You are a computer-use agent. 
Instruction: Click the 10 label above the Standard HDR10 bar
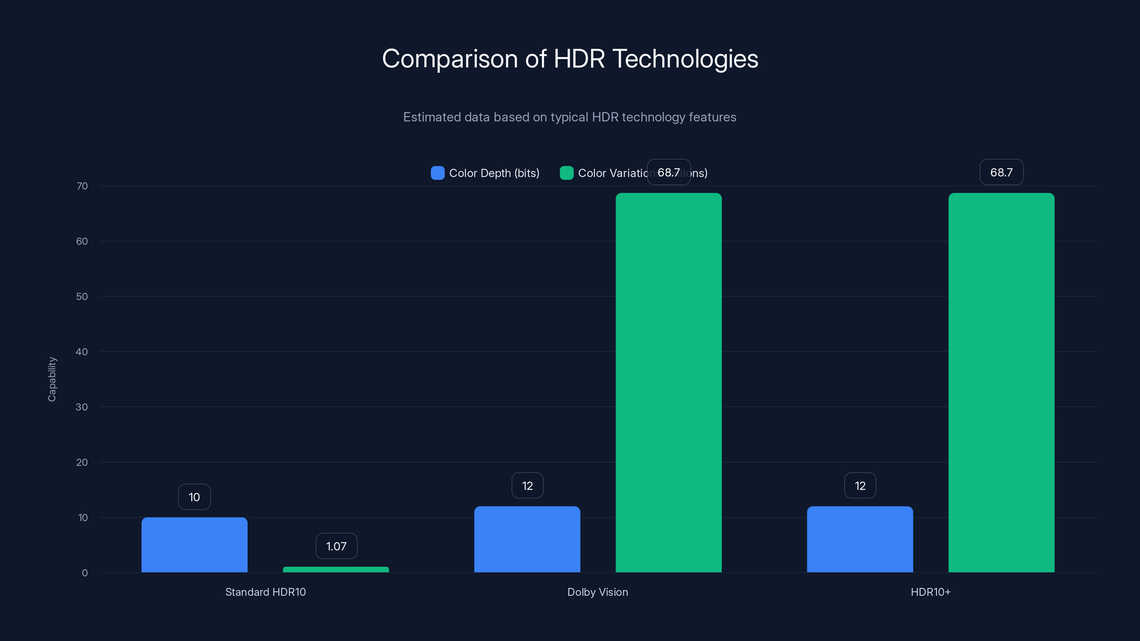pos(194,496)
